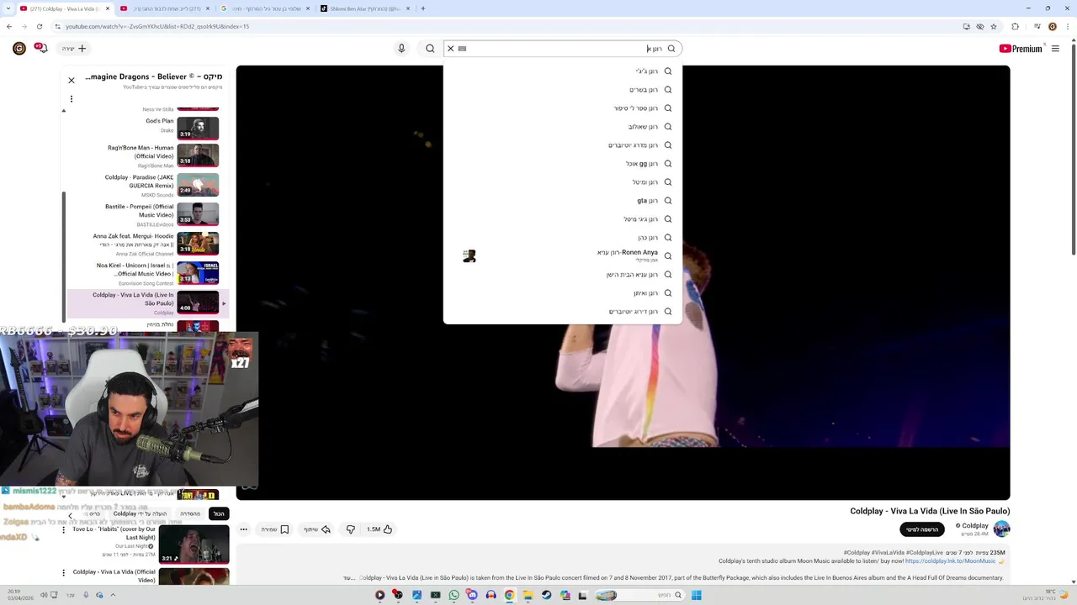This screenshot has width=1077, height=605.
Task: Select the selected black filter chip
Action: [219, 513]
